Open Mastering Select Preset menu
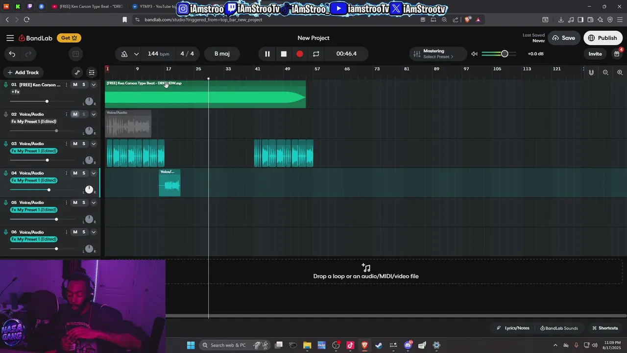 pyautogui.click(x=438, y=54)
